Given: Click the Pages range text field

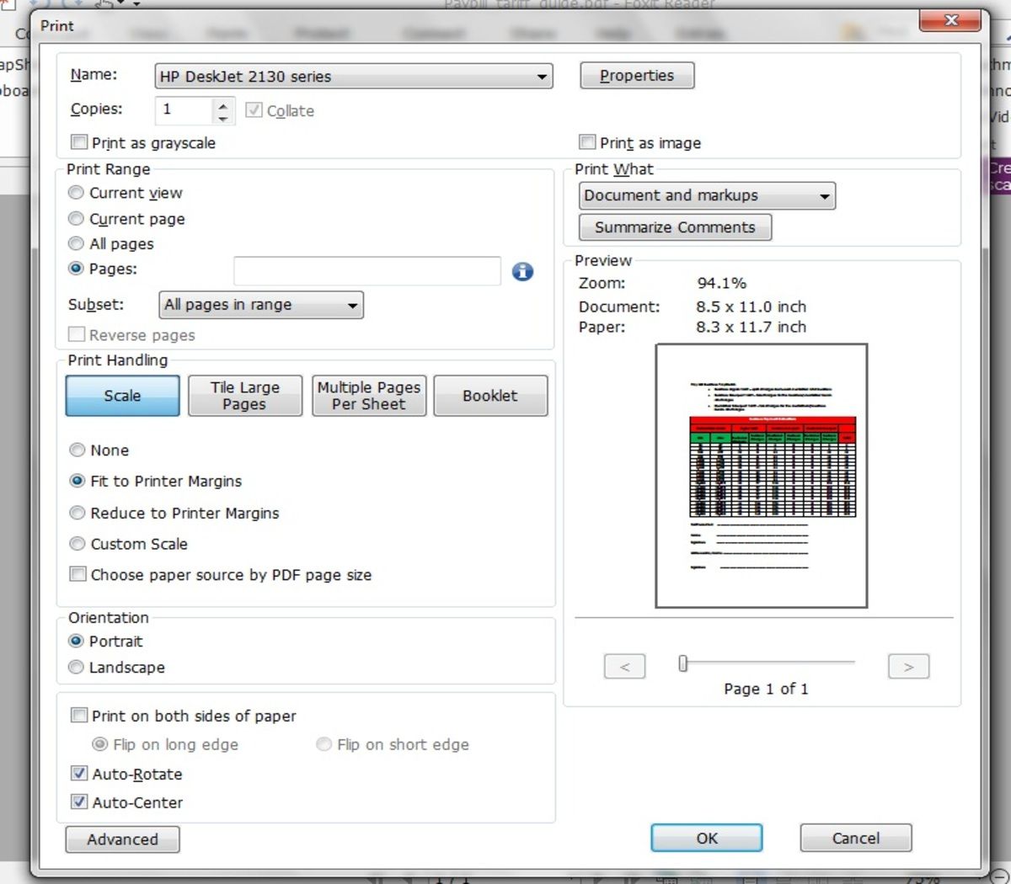Looking at the screenshot, I should tap(367, 271).
